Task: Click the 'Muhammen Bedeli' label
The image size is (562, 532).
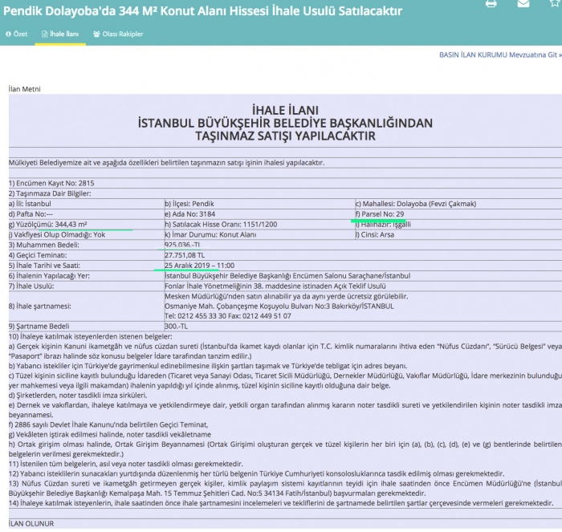Action: (43, 245)
